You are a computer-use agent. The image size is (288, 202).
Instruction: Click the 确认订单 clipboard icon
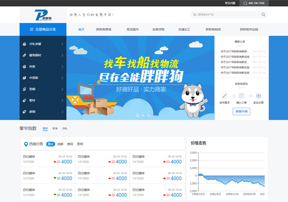[x=241, y=96]
